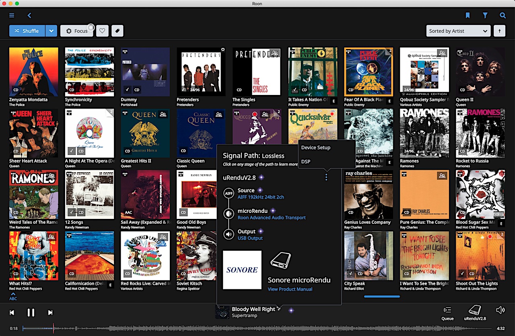Open the hamburger navigation menu
The width and height of the screenshot is (515, 336).
pyautogui.click(x=12, y=16)
